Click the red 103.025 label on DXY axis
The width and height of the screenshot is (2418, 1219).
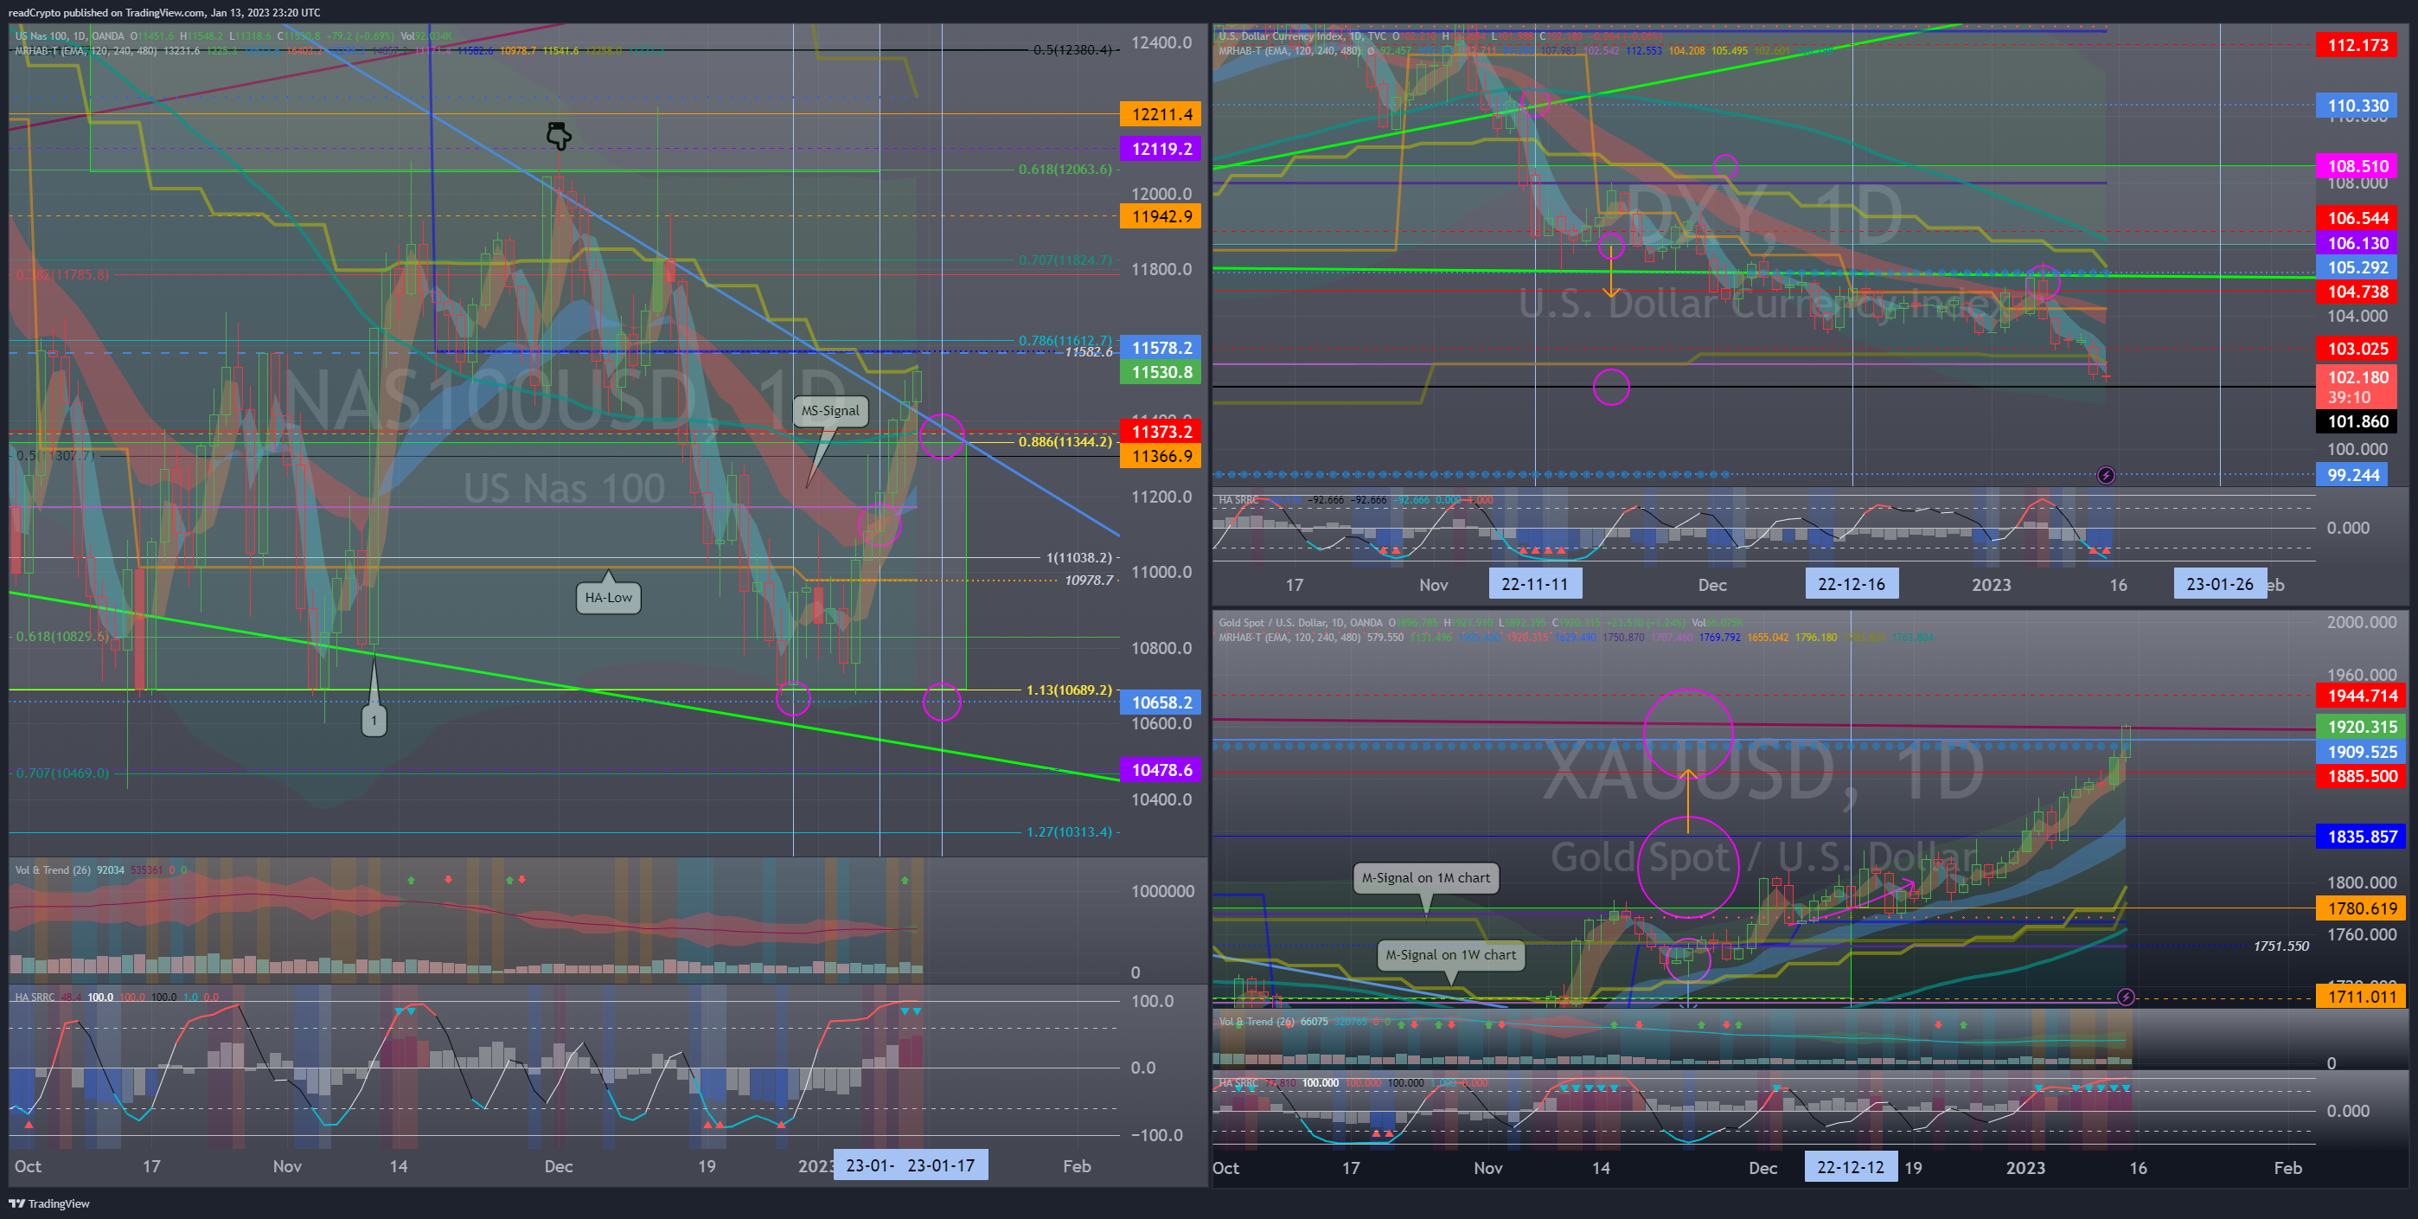coord(2357,349)
